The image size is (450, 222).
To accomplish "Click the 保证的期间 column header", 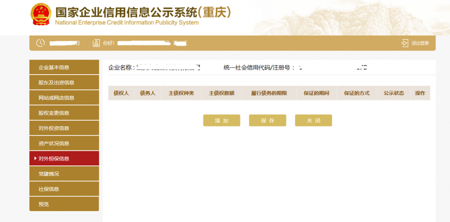I will 316,93.
